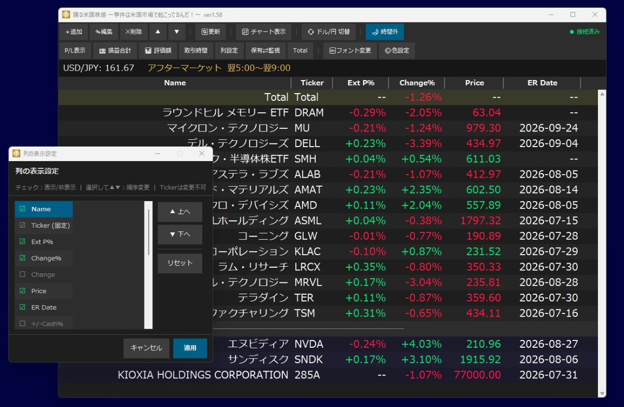This screenshot has width=624, height=407.
Task: Open 色設定 color settings
Action: (x=397, y=50)
